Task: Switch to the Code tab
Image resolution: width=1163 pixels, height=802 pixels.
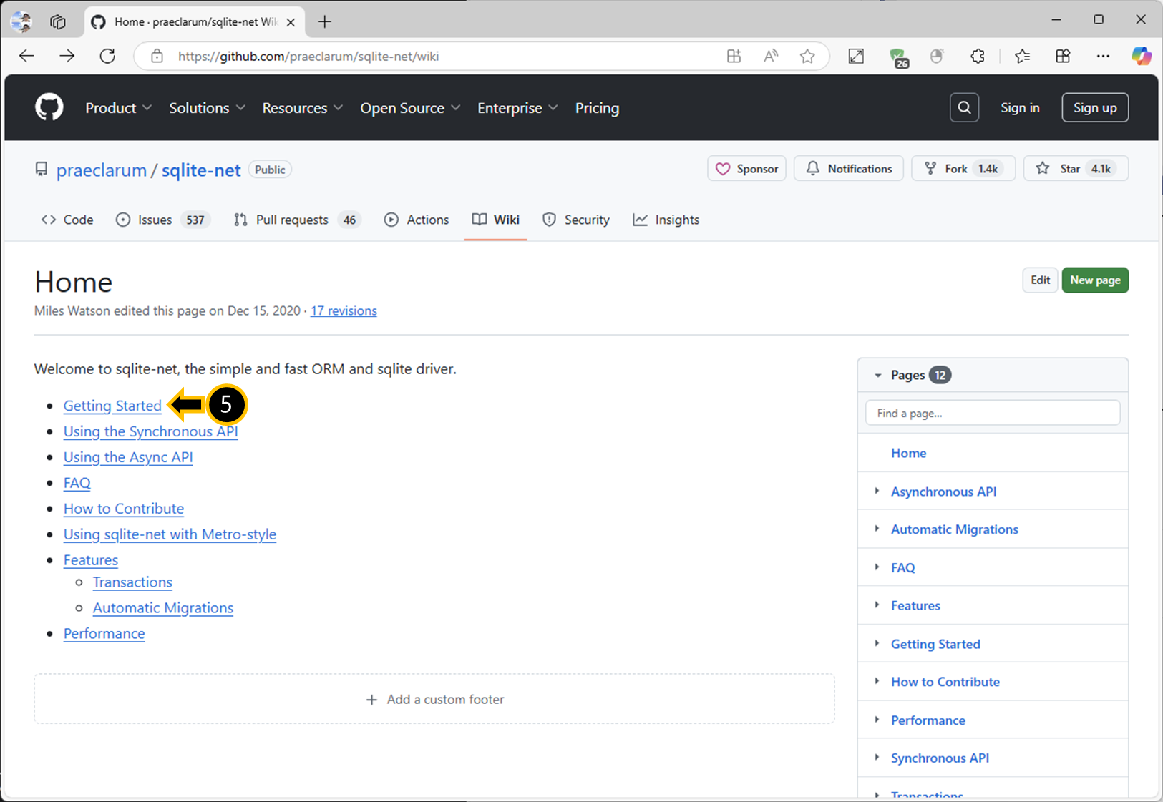Action: coord(67,220)
